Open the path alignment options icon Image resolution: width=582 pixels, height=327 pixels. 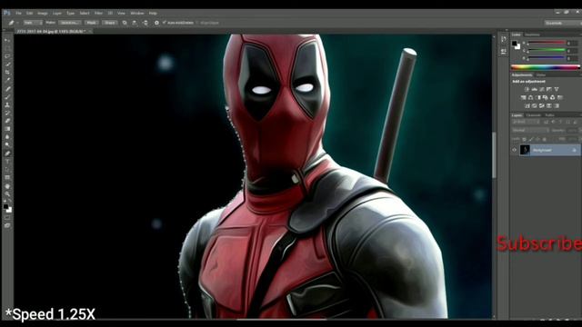pos(135,23)
